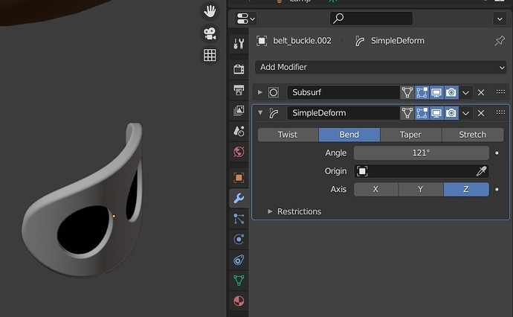The image size is (513, 317).
Task: Open the Material properties tab
Action: [239, 301]
